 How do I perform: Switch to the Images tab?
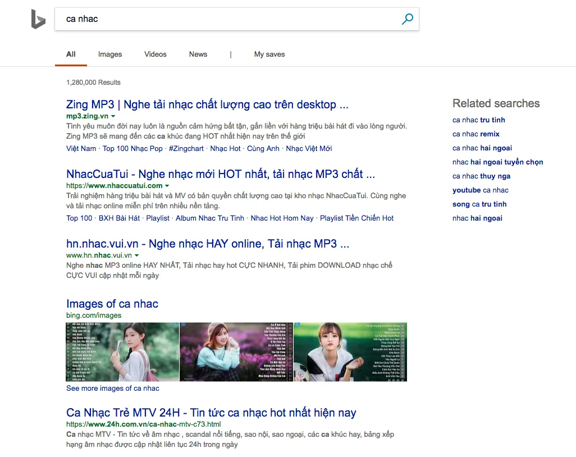(x=110, y=54)
